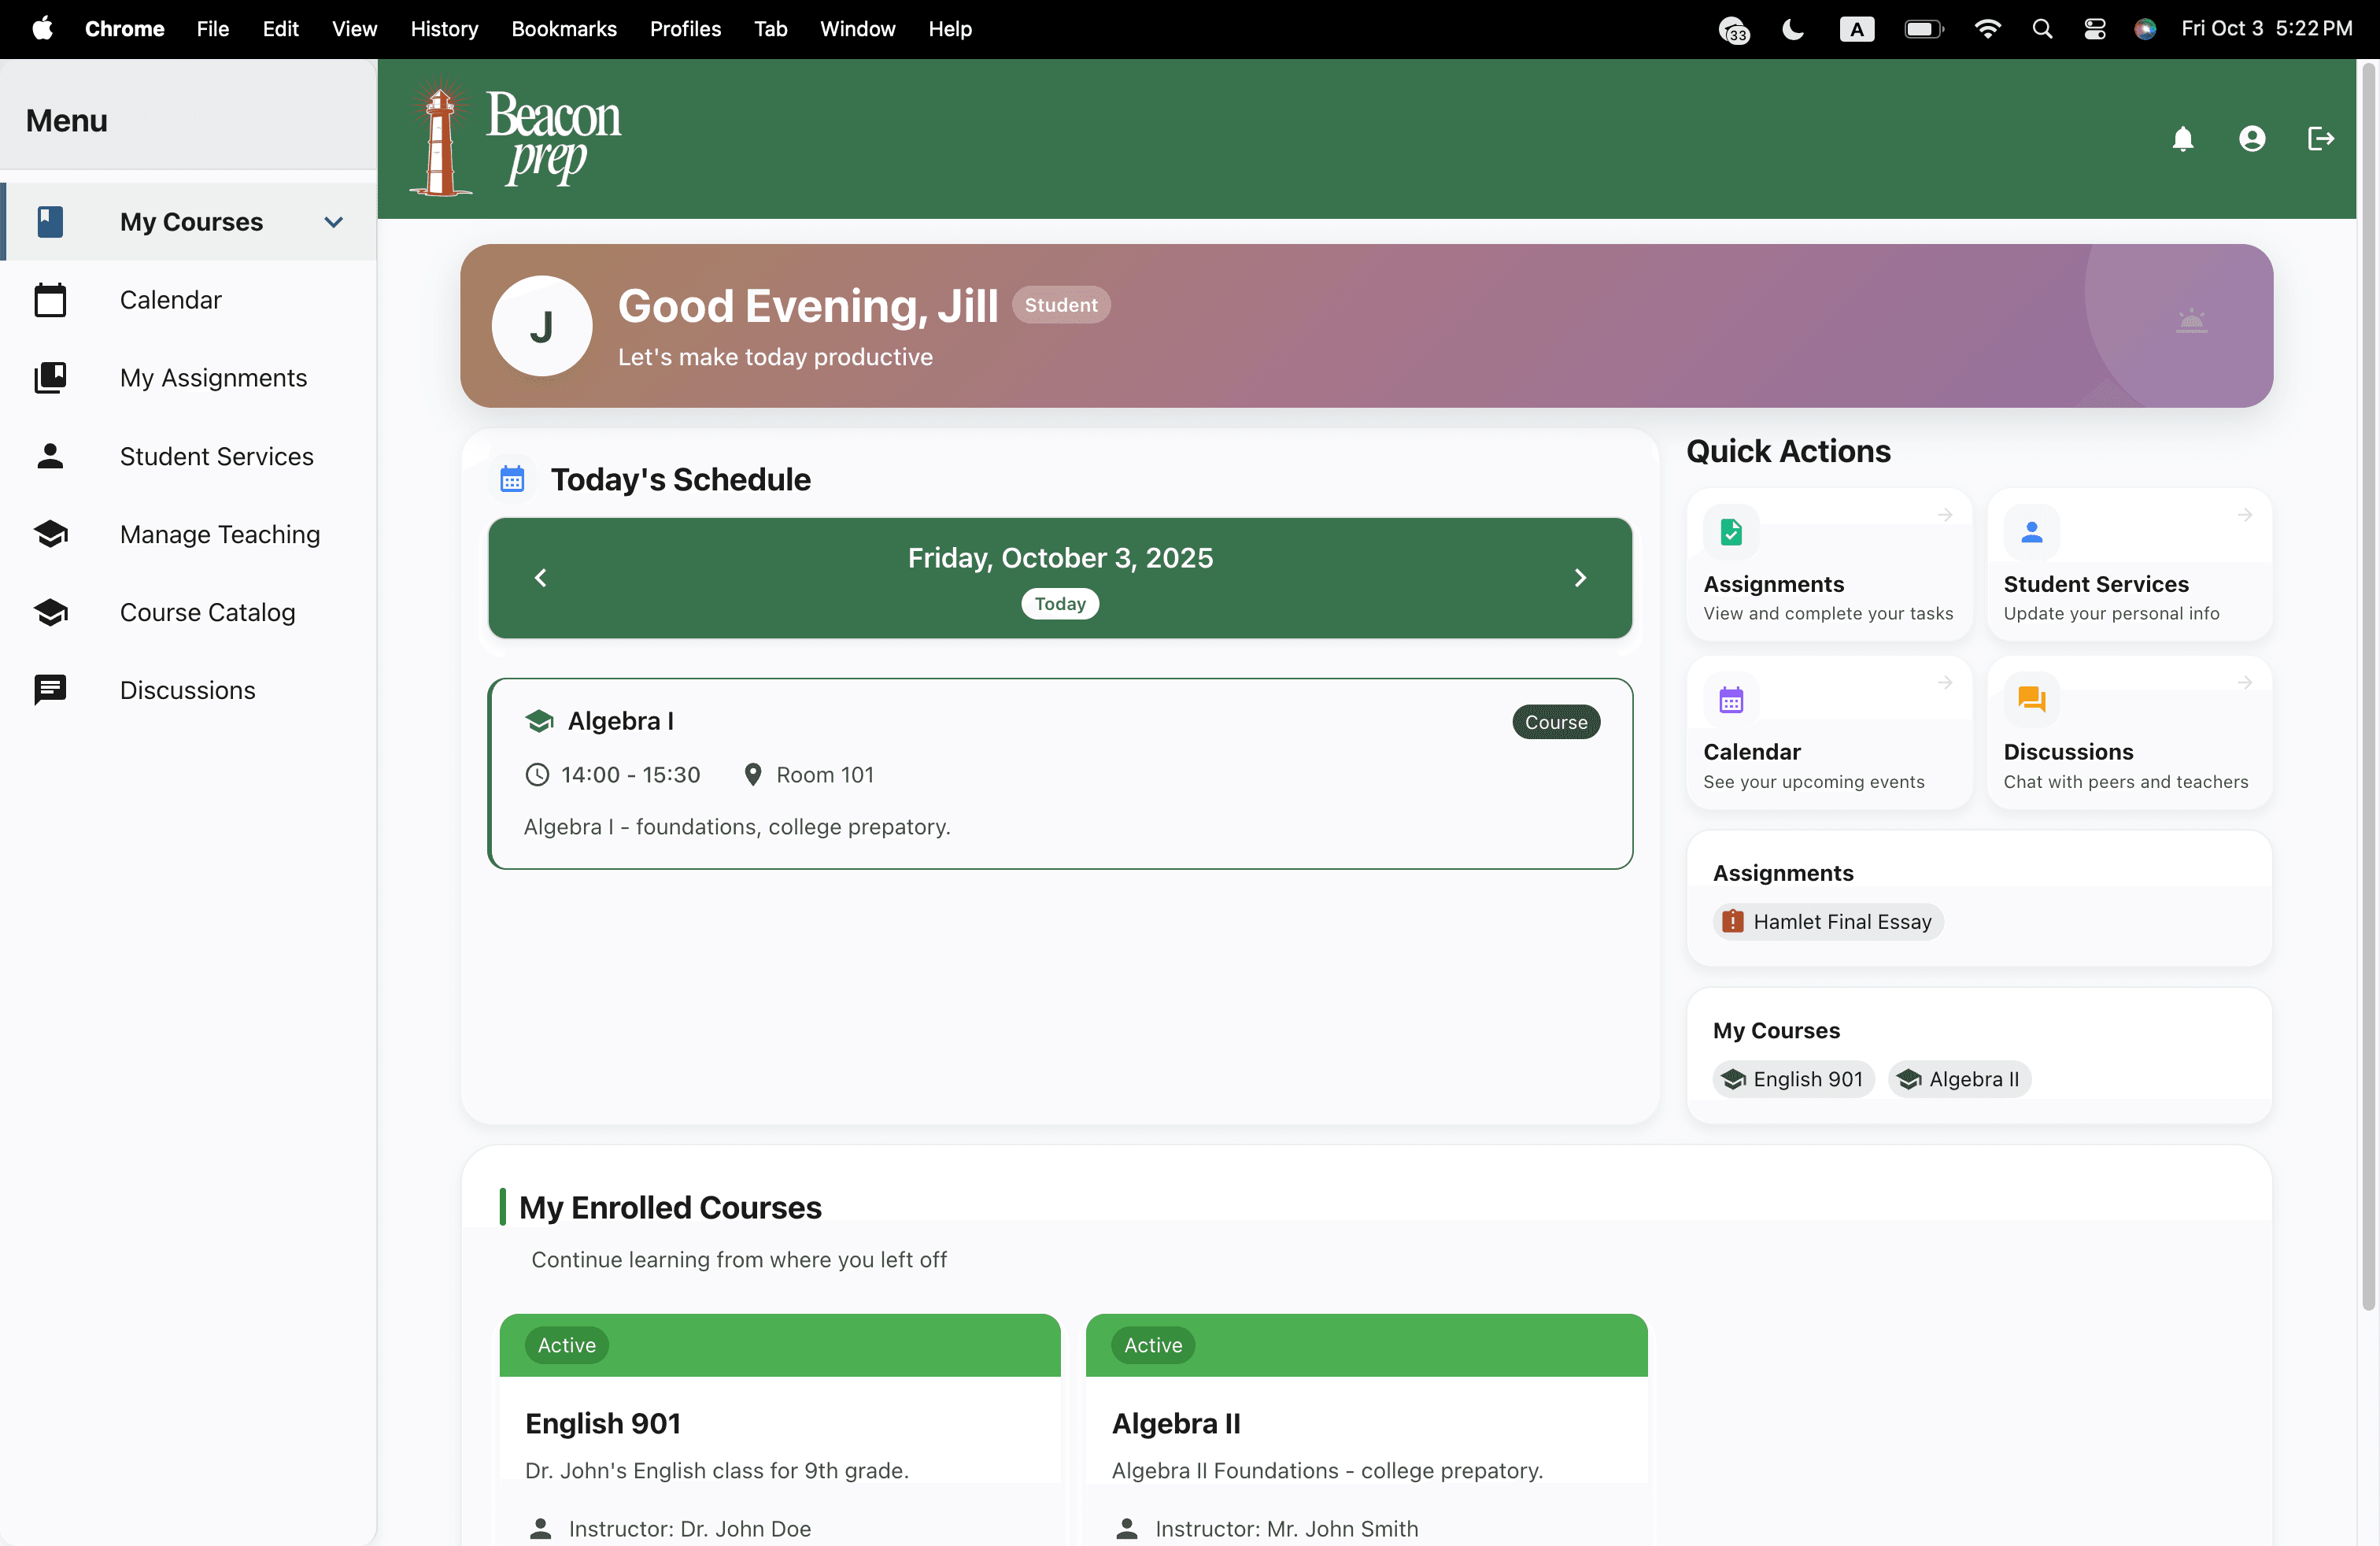Open Assignments quick action card
2380x1546 pixels.
click(1829, 564)
